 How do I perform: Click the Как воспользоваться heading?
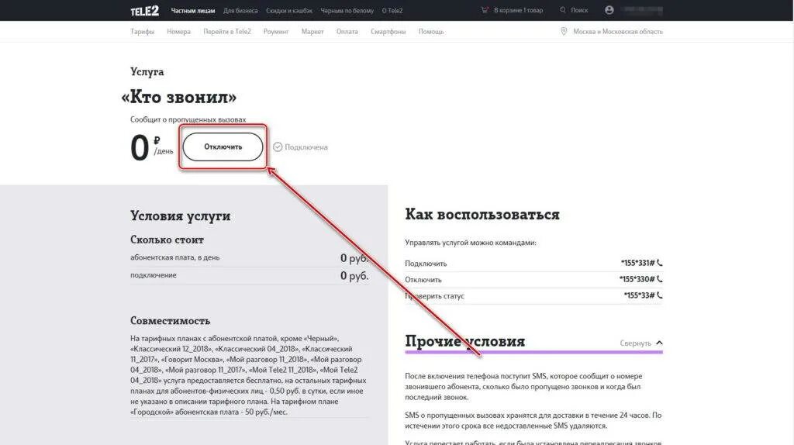[x=482, y=214]
